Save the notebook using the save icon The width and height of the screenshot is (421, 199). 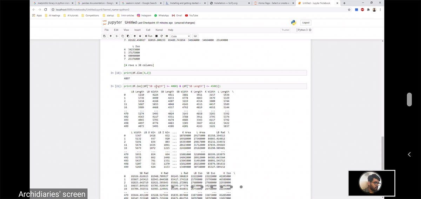(105, 36)
